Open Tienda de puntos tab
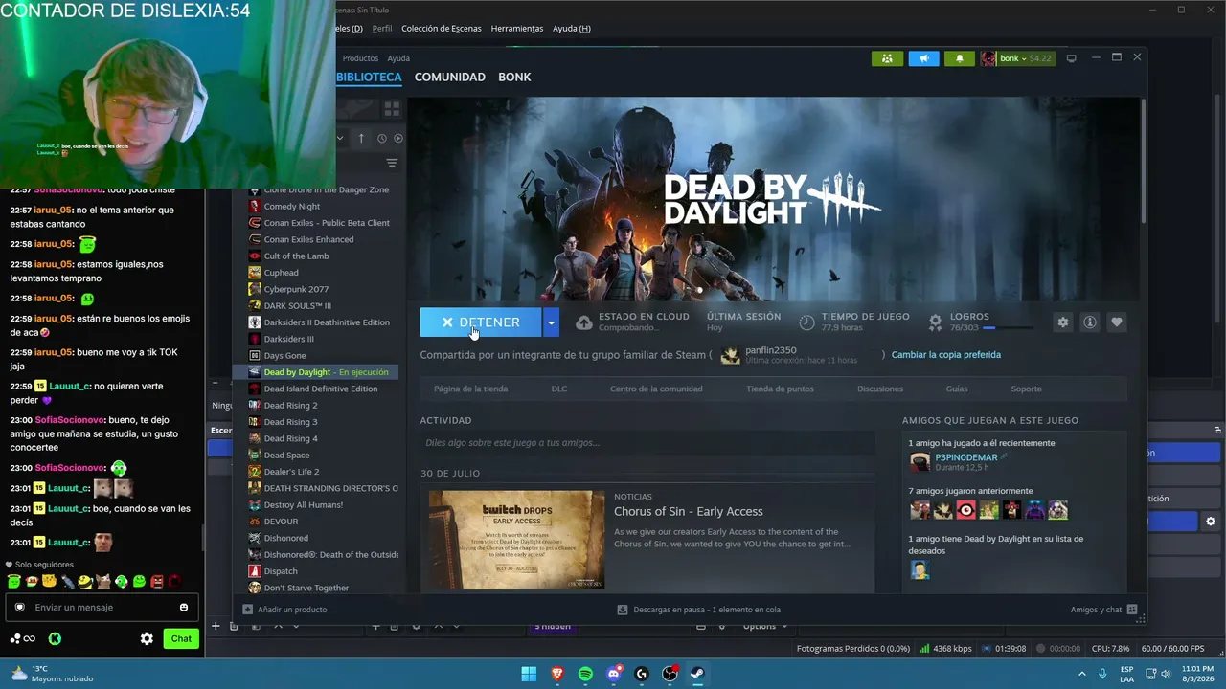 [780, 389]
